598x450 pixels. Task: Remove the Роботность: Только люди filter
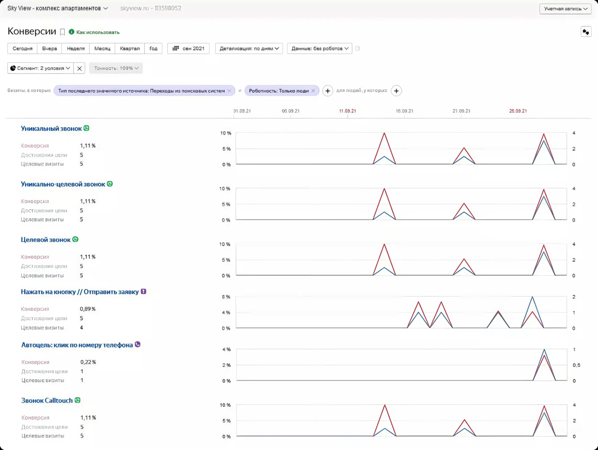click(x=313, y=91)
